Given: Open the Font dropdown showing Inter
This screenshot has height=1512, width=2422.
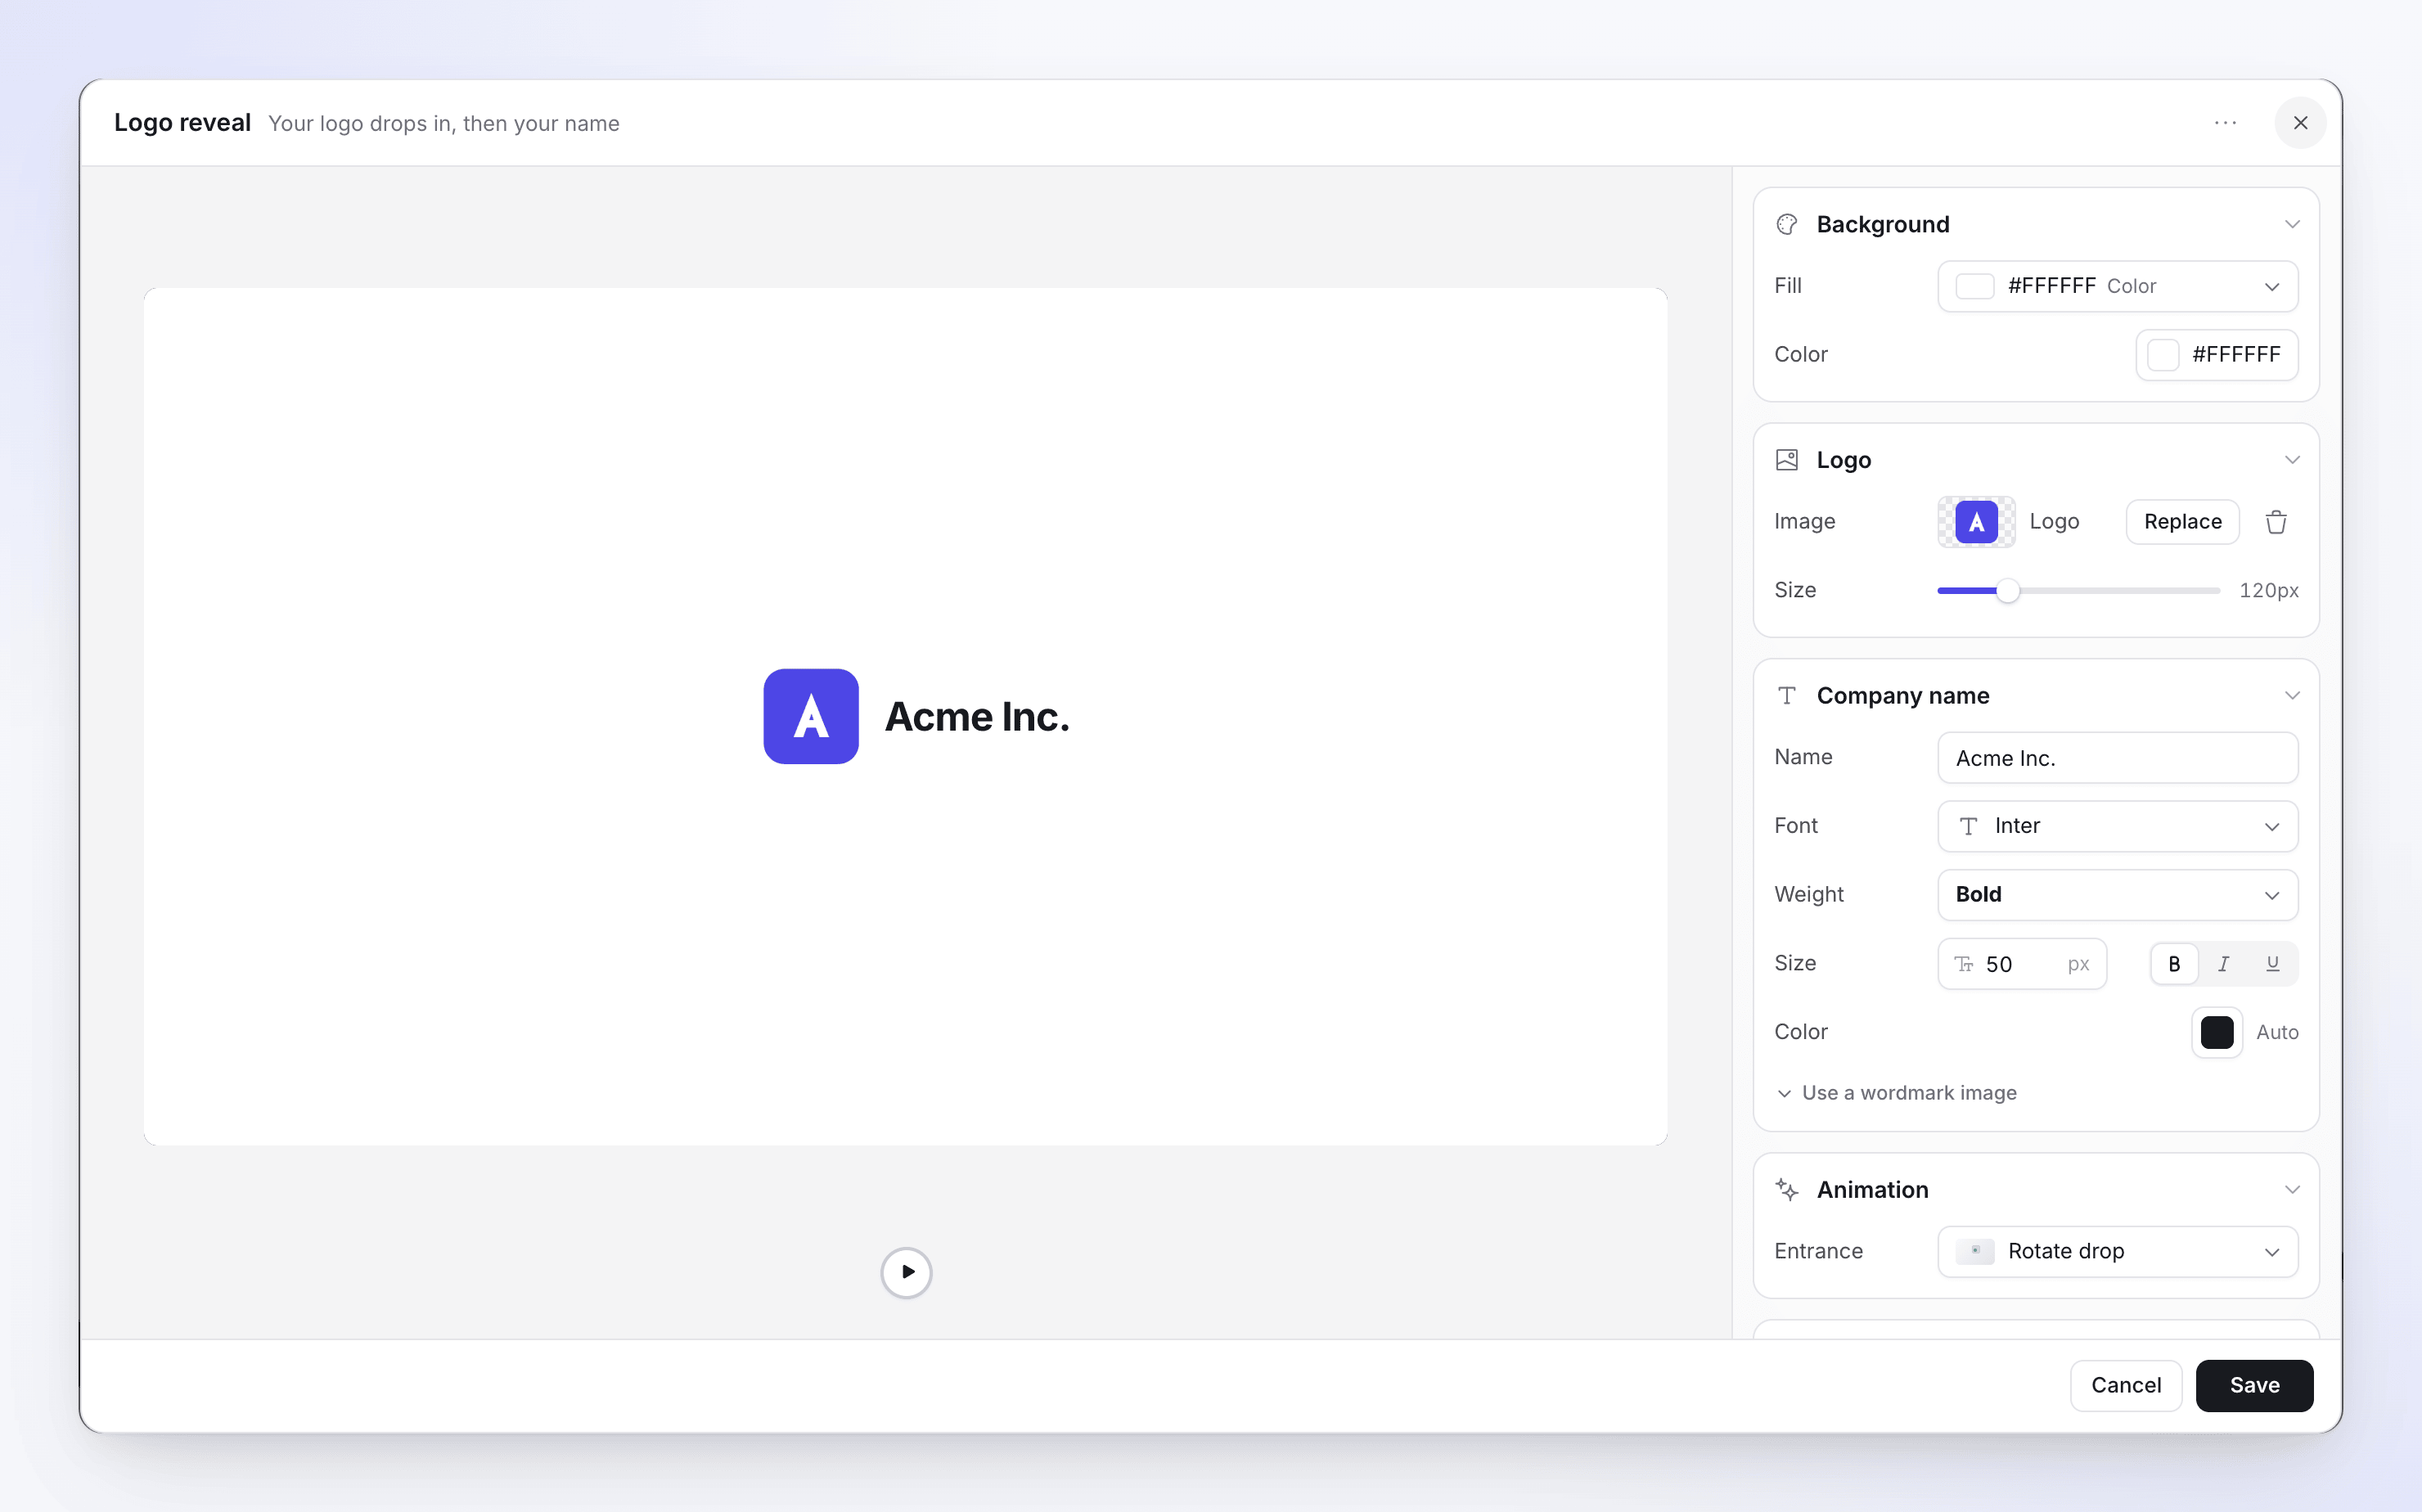Looking at the screenshot, I should pyautogui.click(x=2118, y=826).
